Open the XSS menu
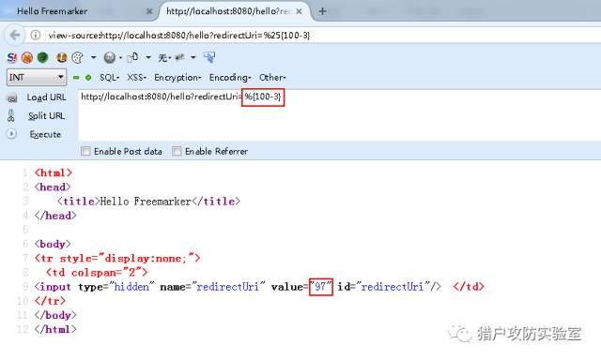The image size is (601, 360). pos(136,77)
